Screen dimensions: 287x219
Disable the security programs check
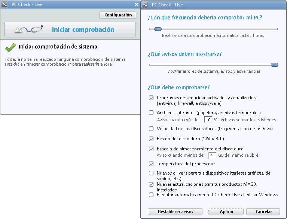151,98
